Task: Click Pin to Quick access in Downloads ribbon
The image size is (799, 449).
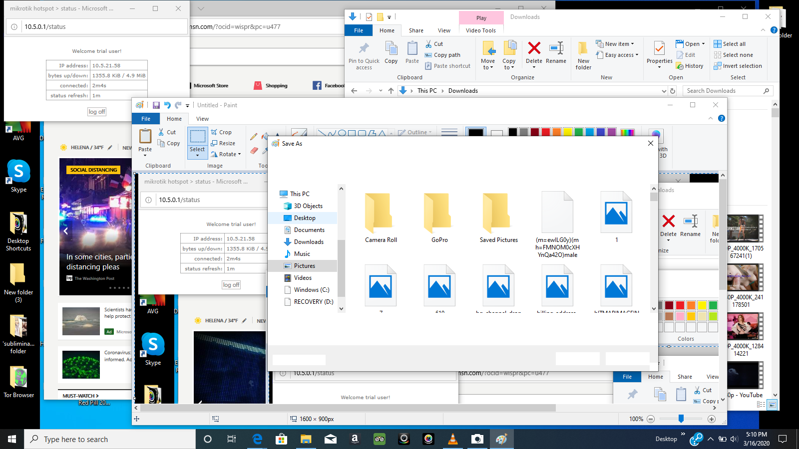Action: (364, 55)
